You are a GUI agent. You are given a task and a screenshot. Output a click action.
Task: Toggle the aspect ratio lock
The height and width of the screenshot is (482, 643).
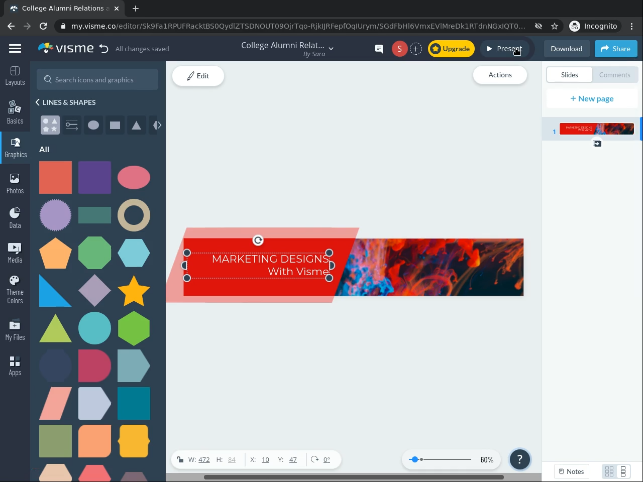click(180, 459)
